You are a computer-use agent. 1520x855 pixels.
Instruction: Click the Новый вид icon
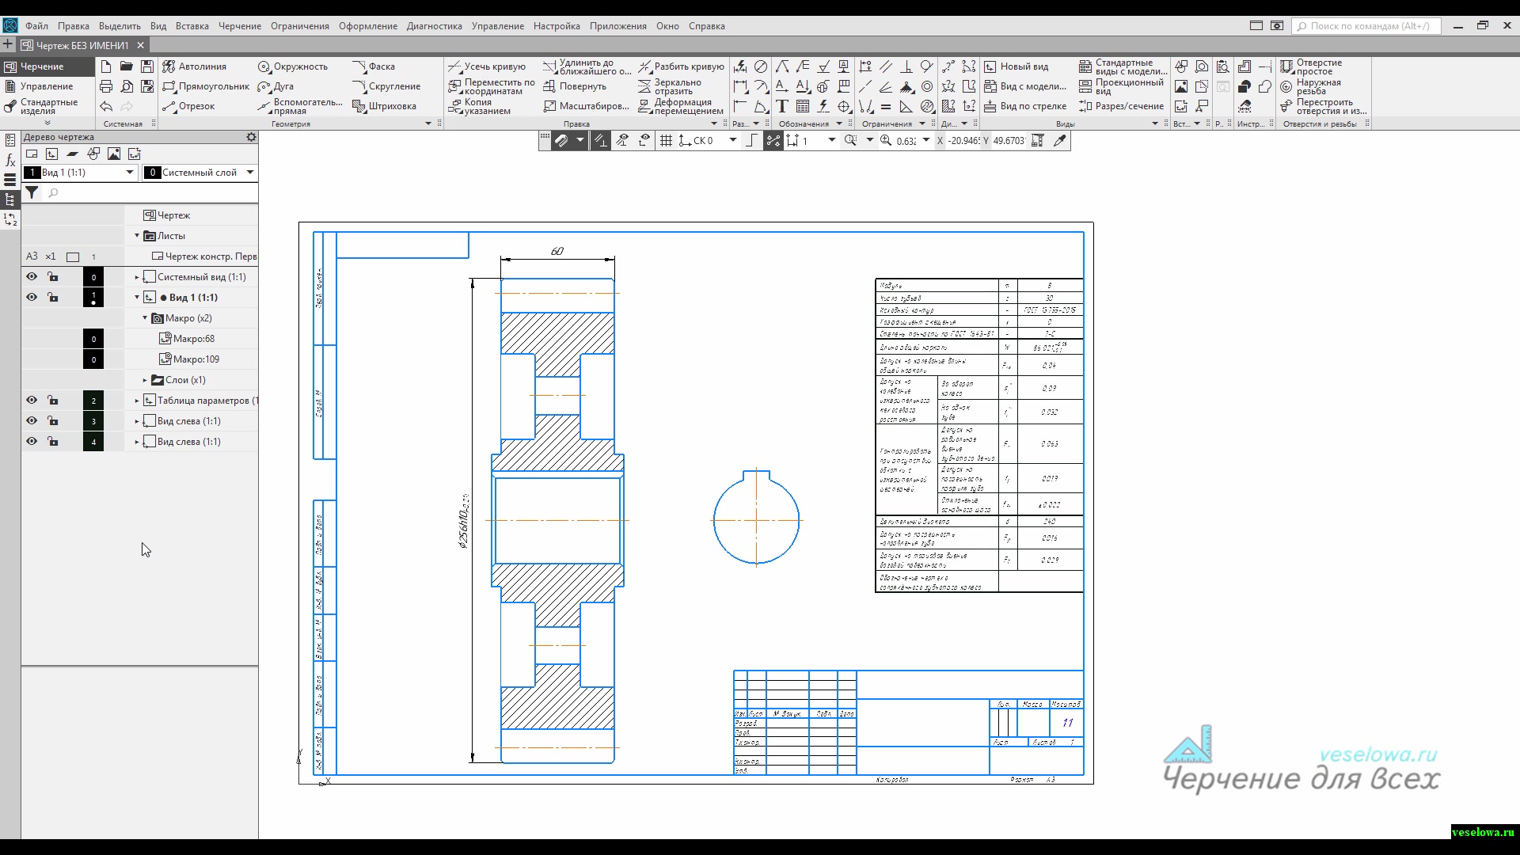(1016, 66)
